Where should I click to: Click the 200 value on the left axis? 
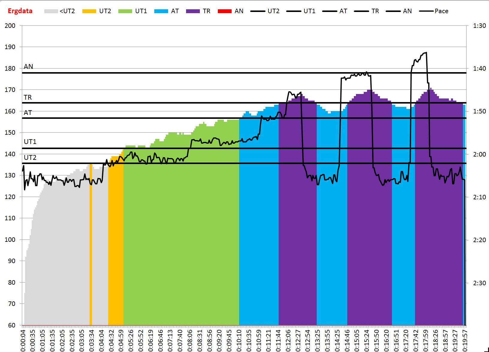click(10, 26)
